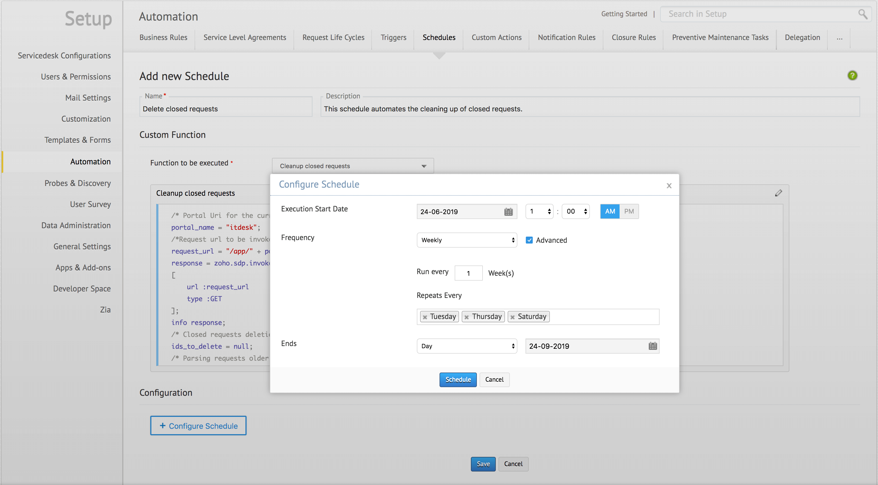
Task: Click the blue Schedule button
Action: 458,379
